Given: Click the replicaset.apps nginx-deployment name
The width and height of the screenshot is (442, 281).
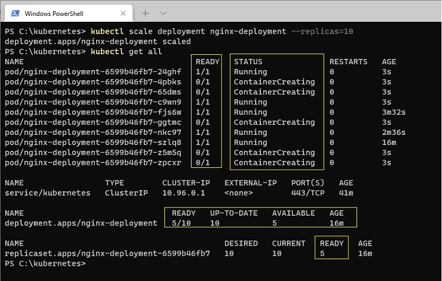Looking at the screenshot, I should 107,254.
